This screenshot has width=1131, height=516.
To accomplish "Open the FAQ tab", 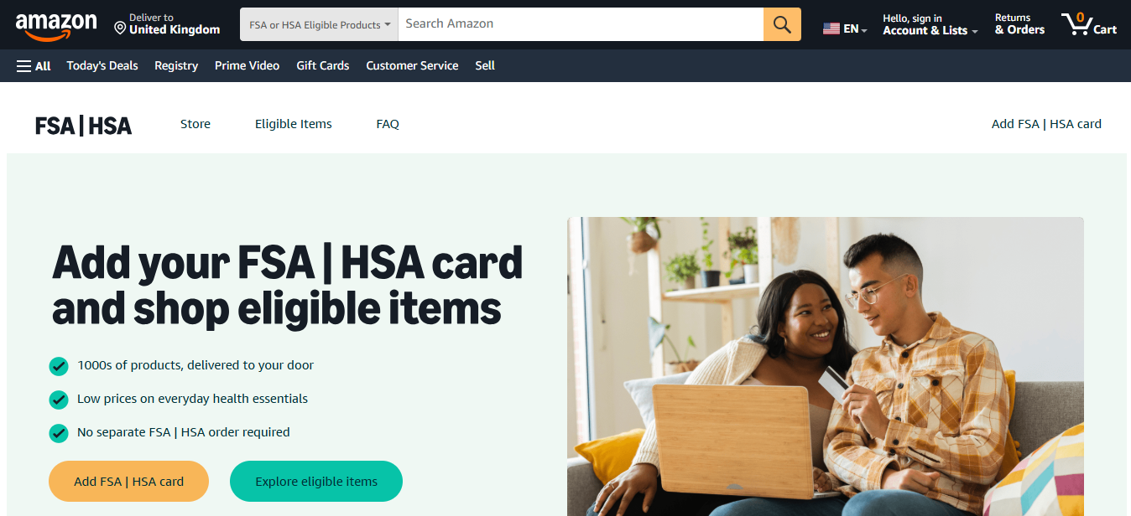I will pos(388,124).
